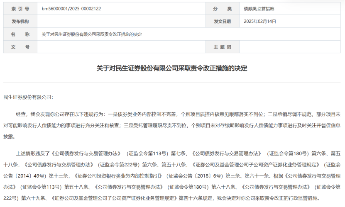
Task: Click the index number bm56000001/2025-00002122
Action: [x=71, y=9]
